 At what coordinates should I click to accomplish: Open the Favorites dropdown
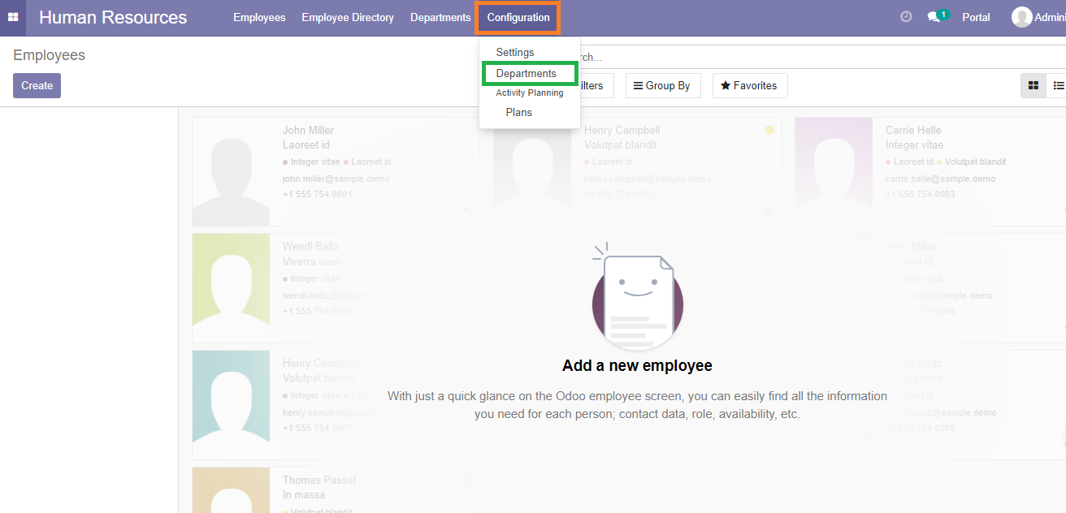pyautogui.click(x=749, y=85)
